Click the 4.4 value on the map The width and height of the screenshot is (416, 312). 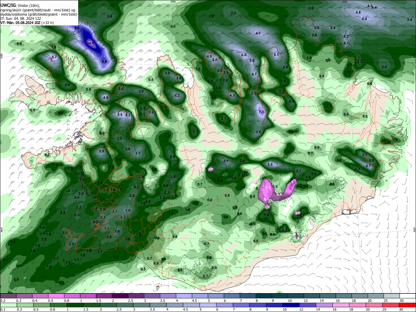(x=374, y=7)
